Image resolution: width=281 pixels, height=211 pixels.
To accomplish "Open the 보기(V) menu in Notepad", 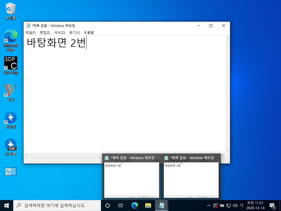I will [x=75, y=32].
